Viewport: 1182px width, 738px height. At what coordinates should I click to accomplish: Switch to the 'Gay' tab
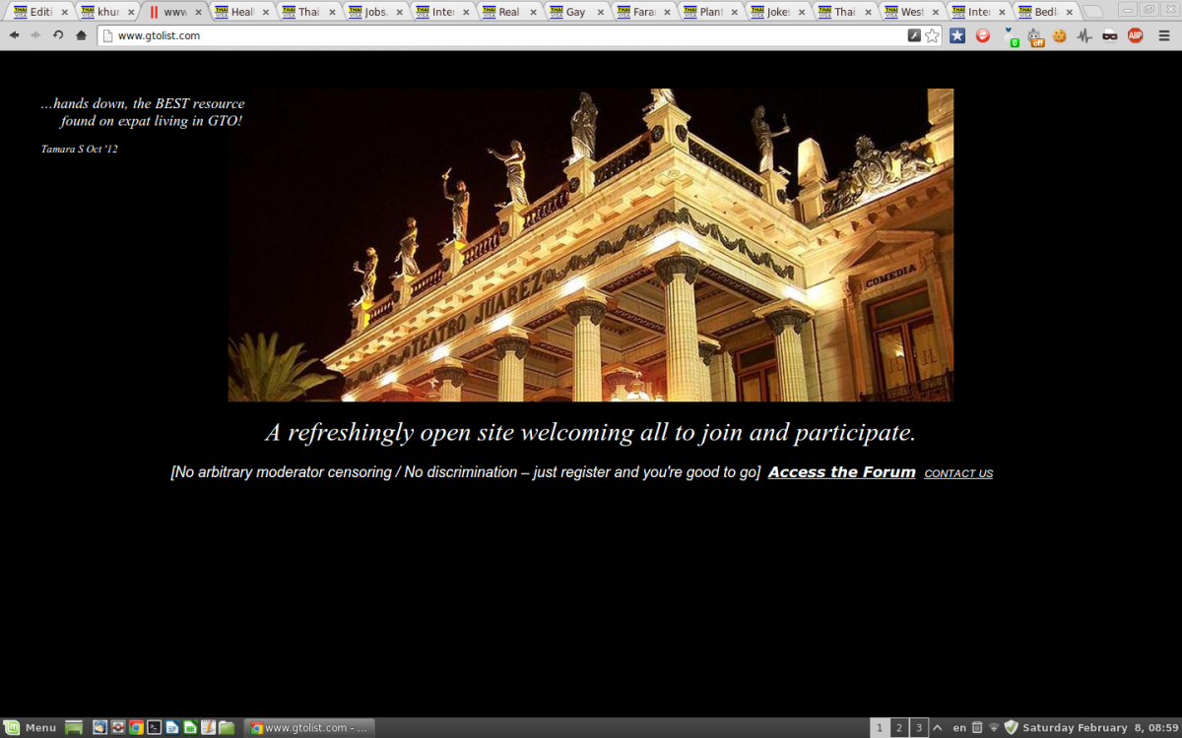coord(578,12)
